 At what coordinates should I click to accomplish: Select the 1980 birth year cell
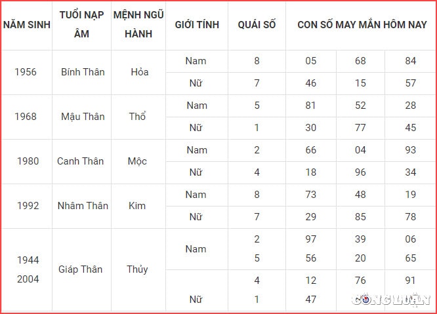pyautogui.click(x=28, y=161)
